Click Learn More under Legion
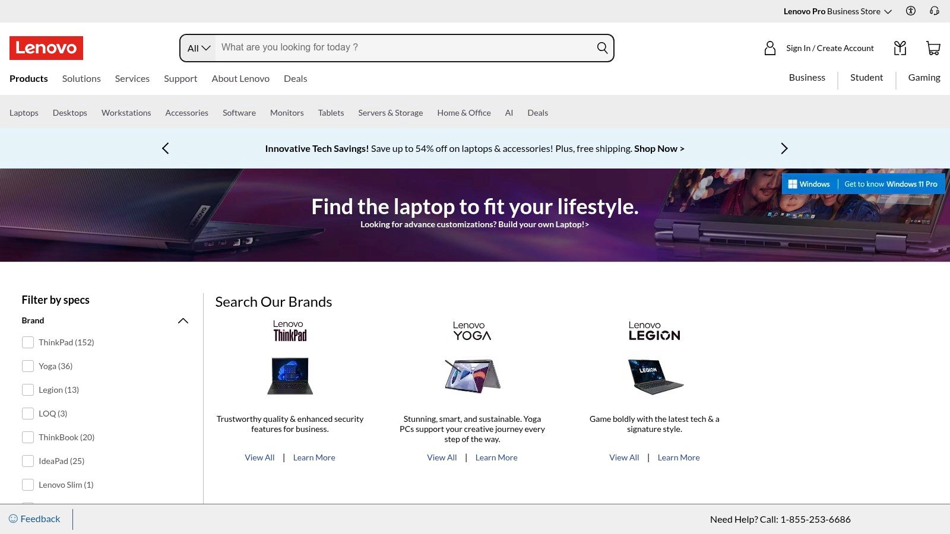 tap(679, 457)
